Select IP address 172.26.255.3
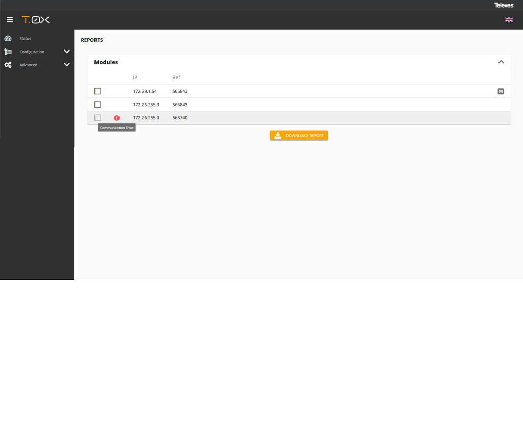 (146, 105)
